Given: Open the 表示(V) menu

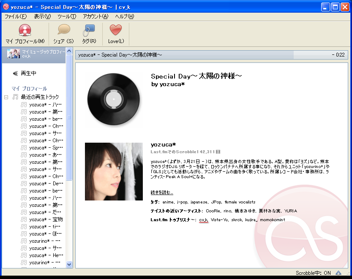Looking at the screenshot, I should pyautogui.click(x=42, y=16).
